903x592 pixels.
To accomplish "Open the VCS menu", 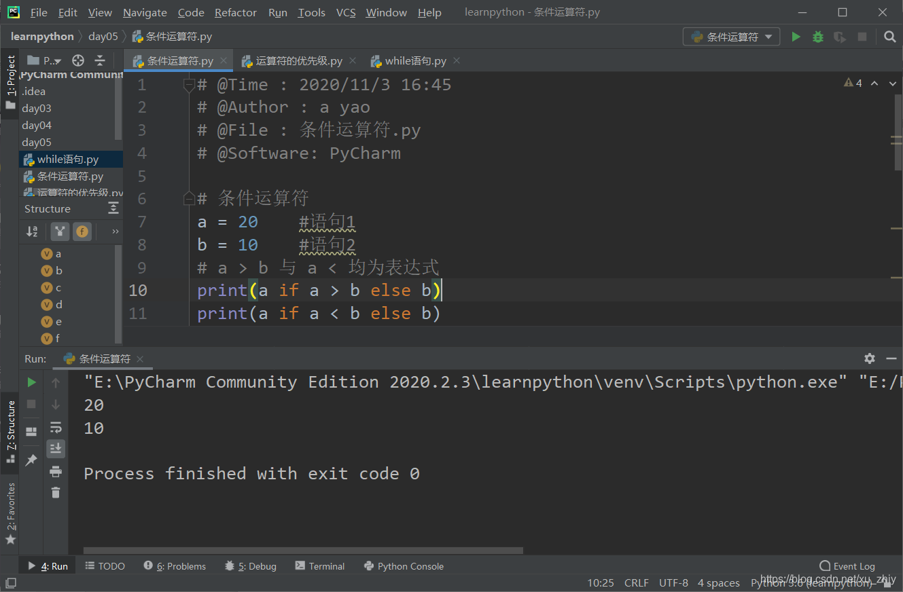I will coord(346,12).
